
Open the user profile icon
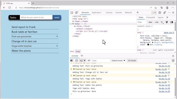point(167,8)
